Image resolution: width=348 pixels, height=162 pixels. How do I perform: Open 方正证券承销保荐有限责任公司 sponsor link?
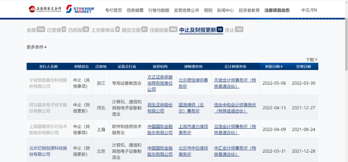point(160,83)
